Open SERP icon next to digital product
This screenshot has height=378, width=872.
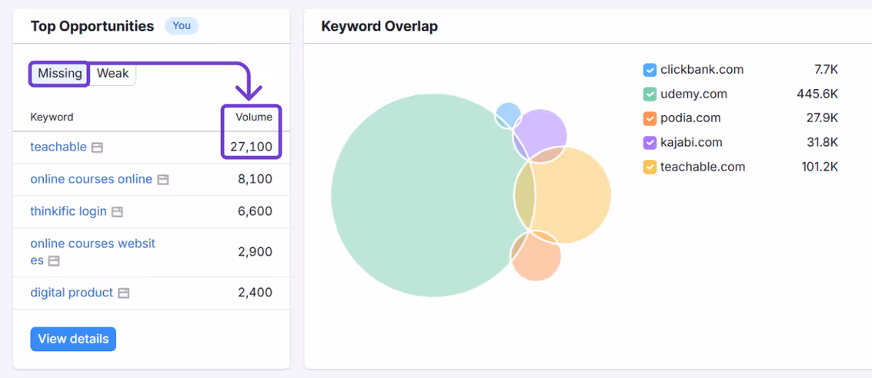[x=123, y=293]
